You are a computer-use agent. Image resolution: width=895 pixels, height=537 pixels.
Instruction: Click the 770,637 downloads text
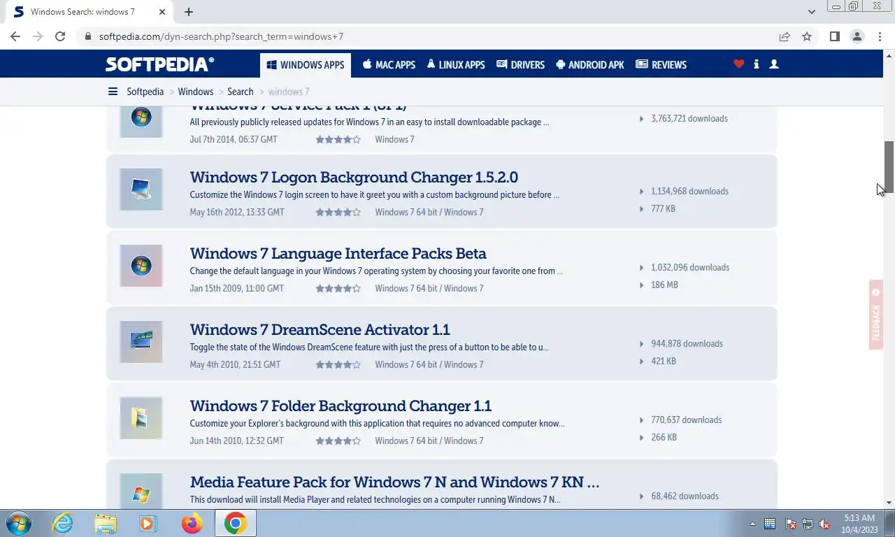pyautogui.click(x=686, y=420)
